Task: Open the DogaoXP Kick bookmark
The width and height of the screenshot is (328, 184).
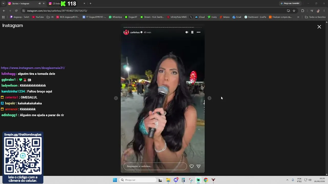Action: (x=131, y=17)
